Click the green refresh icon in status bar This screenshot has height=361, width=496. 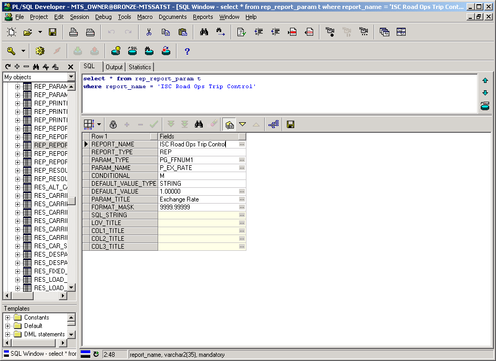point(96,354)
